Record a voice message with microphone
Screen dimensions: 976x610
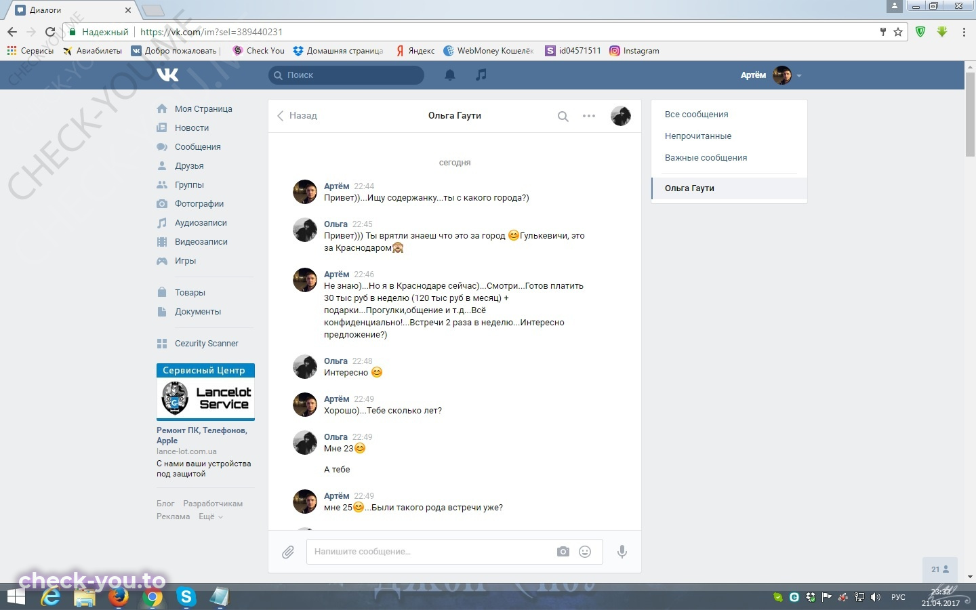[x=622, y=552]
